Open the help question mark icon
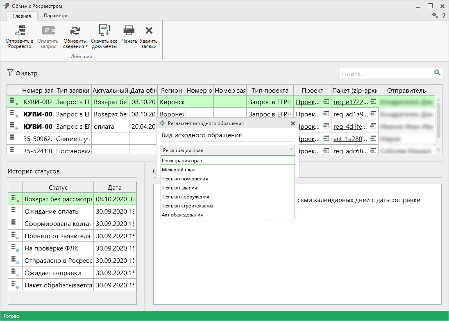The width and height of the screenshot is (449, 321). click(x=443, y=16)
